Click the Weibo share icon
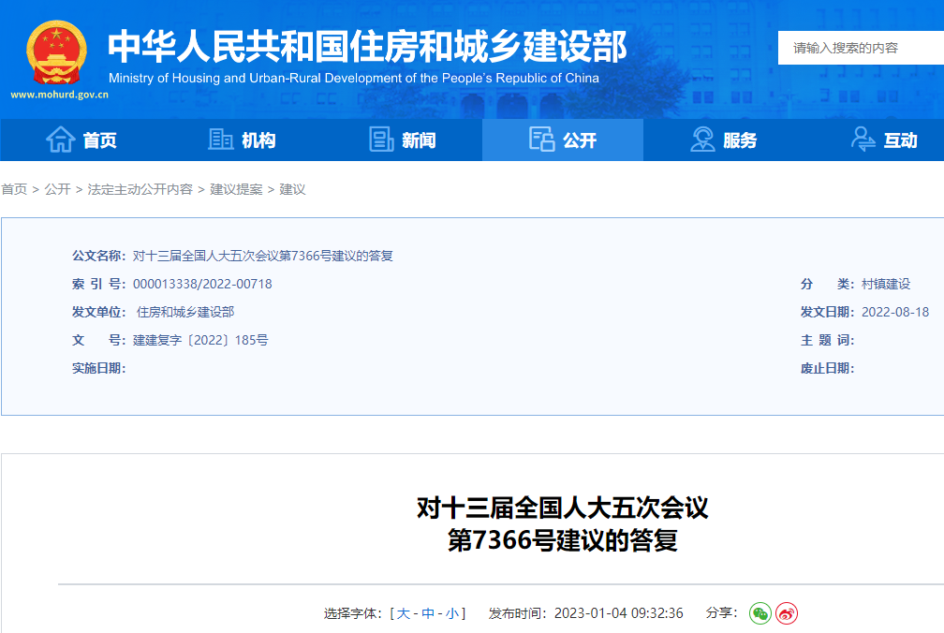This screenshot has height=633, width=944. point(787,613)
